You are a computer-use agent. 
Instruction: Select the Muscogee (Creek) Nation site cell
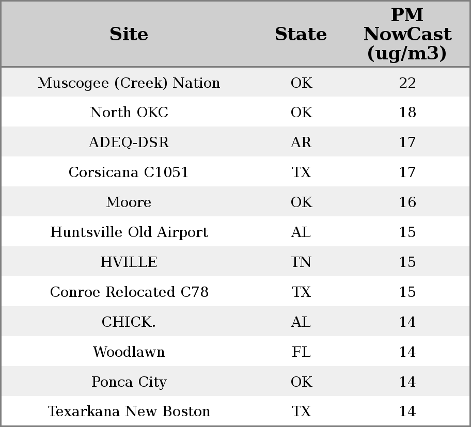point(129,83)
